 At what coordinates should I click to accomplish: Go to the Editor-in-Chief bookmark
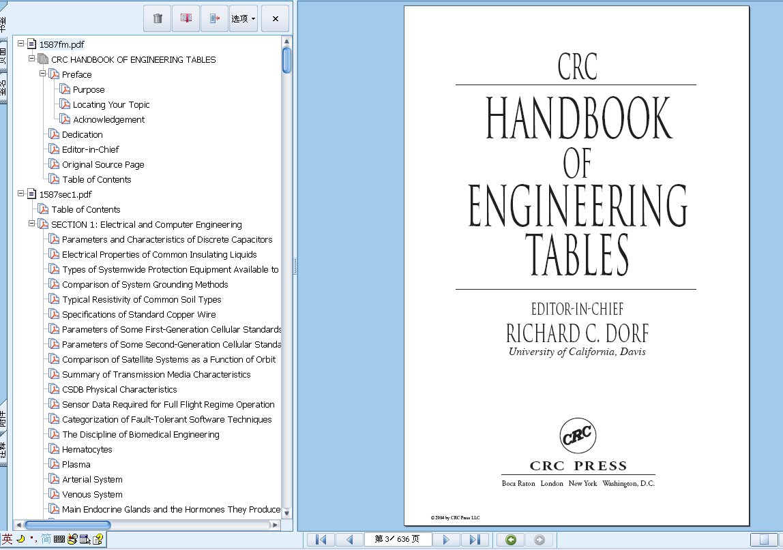coord(91,150)
